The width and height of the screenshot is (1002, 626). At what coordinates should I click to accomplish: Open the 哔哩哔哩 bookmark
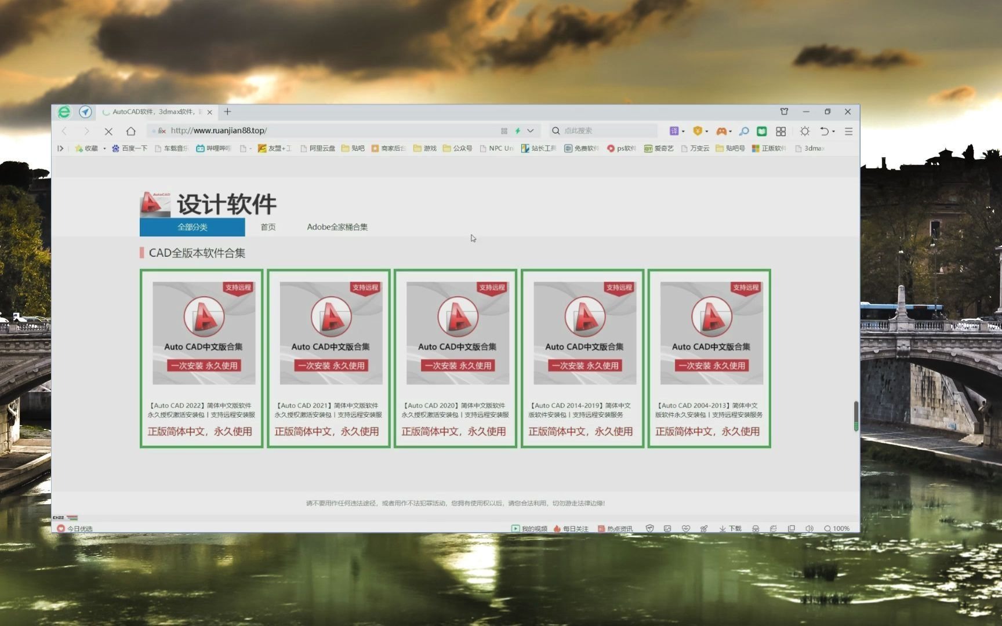(213, 148)
